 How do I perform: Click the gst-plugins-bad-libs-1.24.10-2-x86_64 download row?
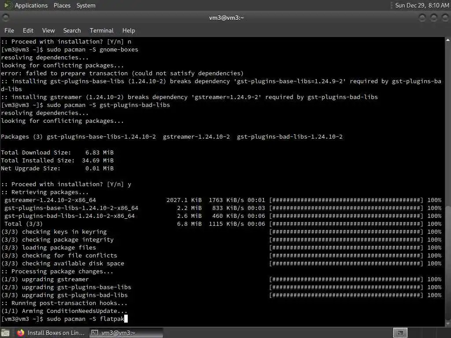pos(222,216)
